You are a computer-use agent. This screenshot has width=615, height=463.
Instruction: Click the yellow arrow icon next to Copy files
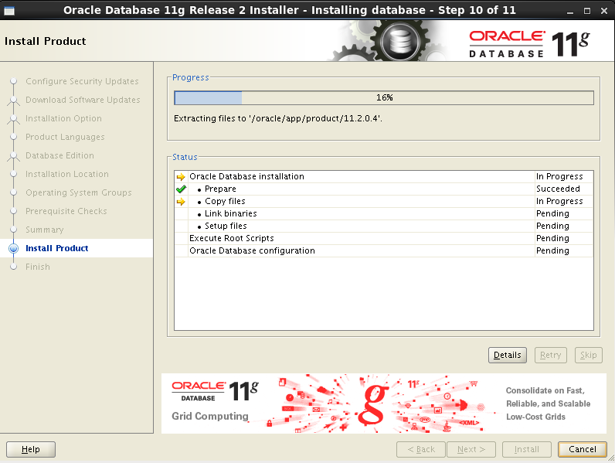tap(181, 202)
